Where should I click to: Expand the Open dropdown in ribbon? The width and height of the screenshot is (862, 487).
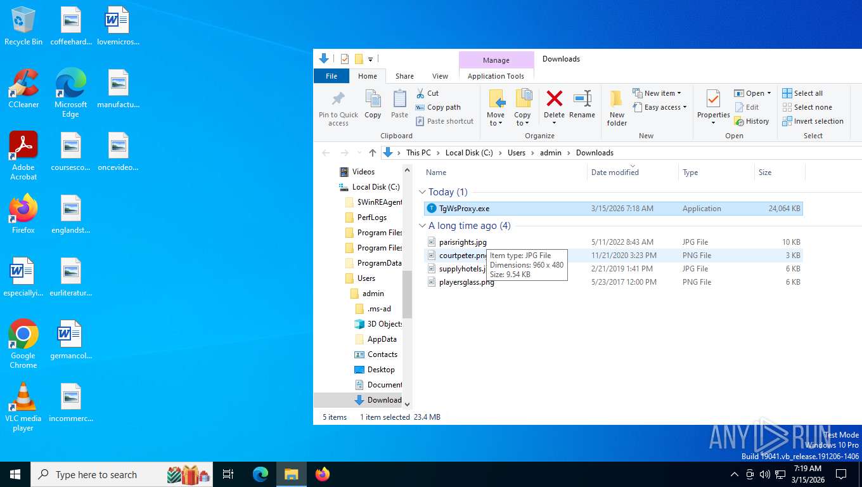(x=753, y=93)
